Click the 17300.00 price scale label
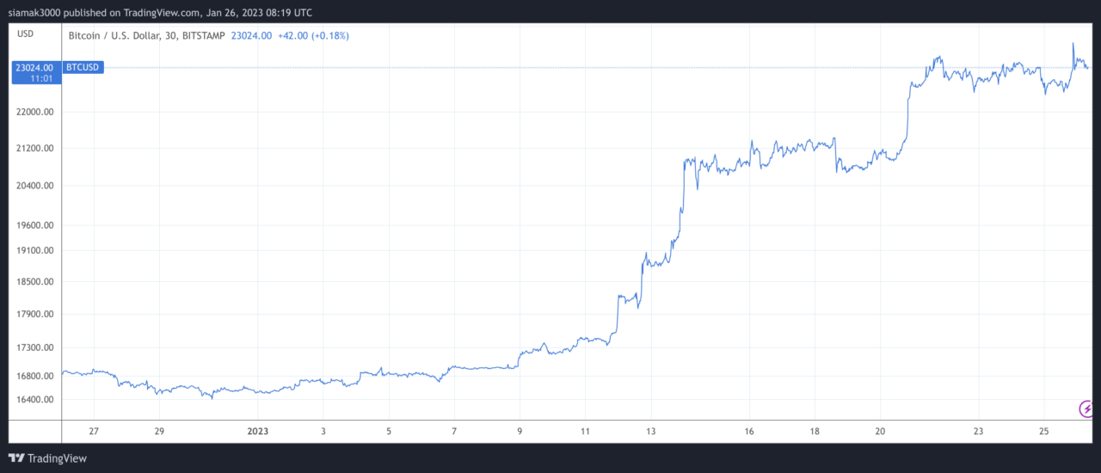This screenshot has height=473, width=1101. tap(34, 347)
